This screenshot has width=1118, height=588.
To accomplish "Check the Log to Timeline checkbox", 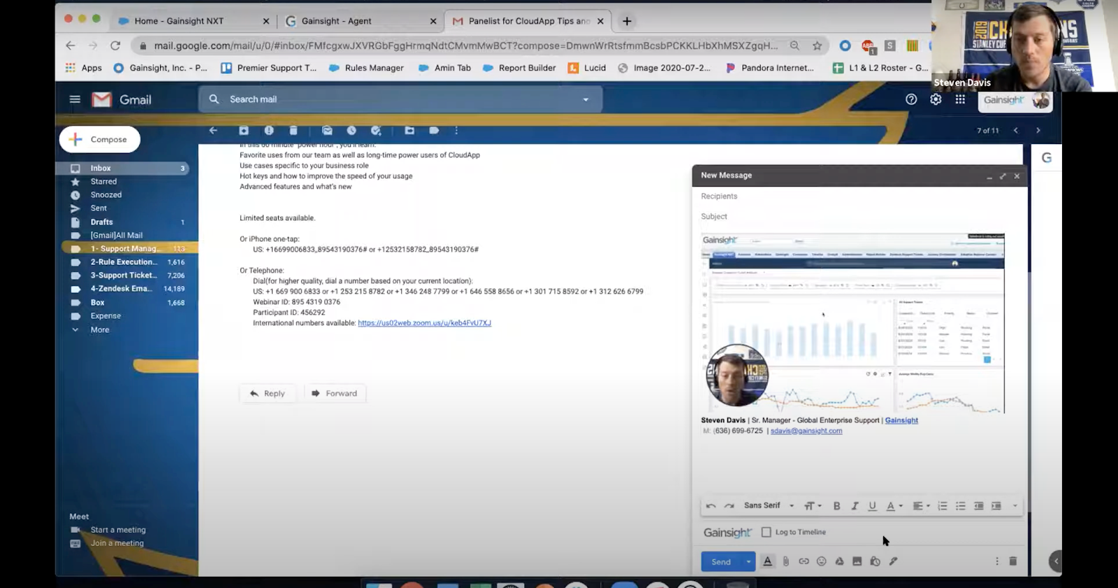I will tap(767, 532).
